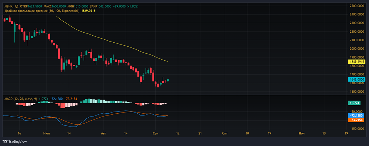Click the orange -73.2154 signal axis tag
Viewport: 369px width, 146px height.
point(356,120)
